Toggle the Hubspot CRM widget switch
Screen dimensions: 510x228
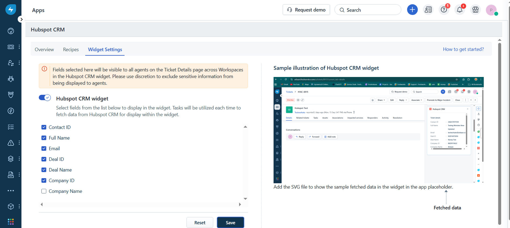click(x=45, y=98)
